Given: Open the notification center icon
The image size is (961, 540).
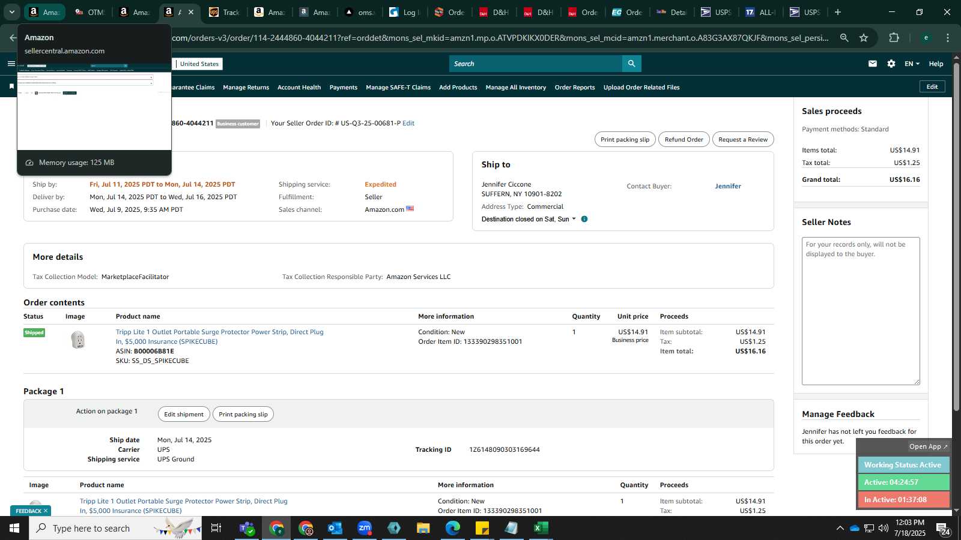Looking at the screenshot, I should coord(943,528).
